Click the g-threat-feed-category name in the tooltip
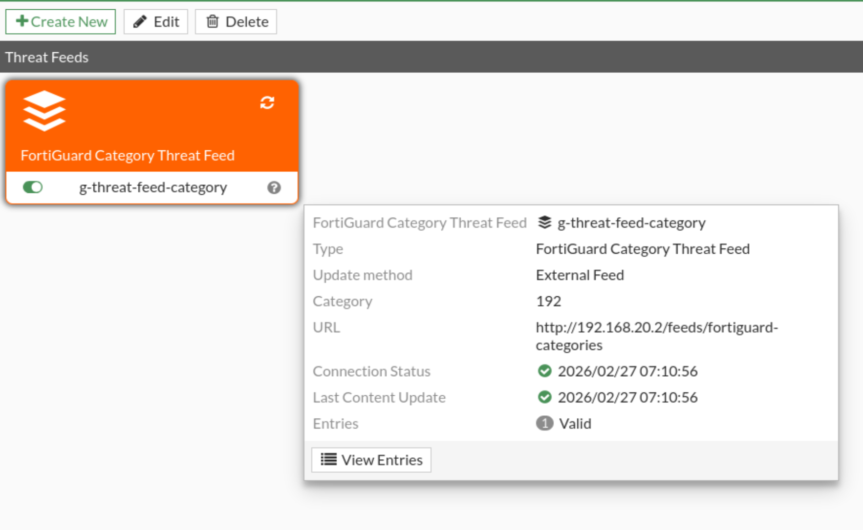Image resolution: width=863 pixels, height=530 pixels. [631, 223]
